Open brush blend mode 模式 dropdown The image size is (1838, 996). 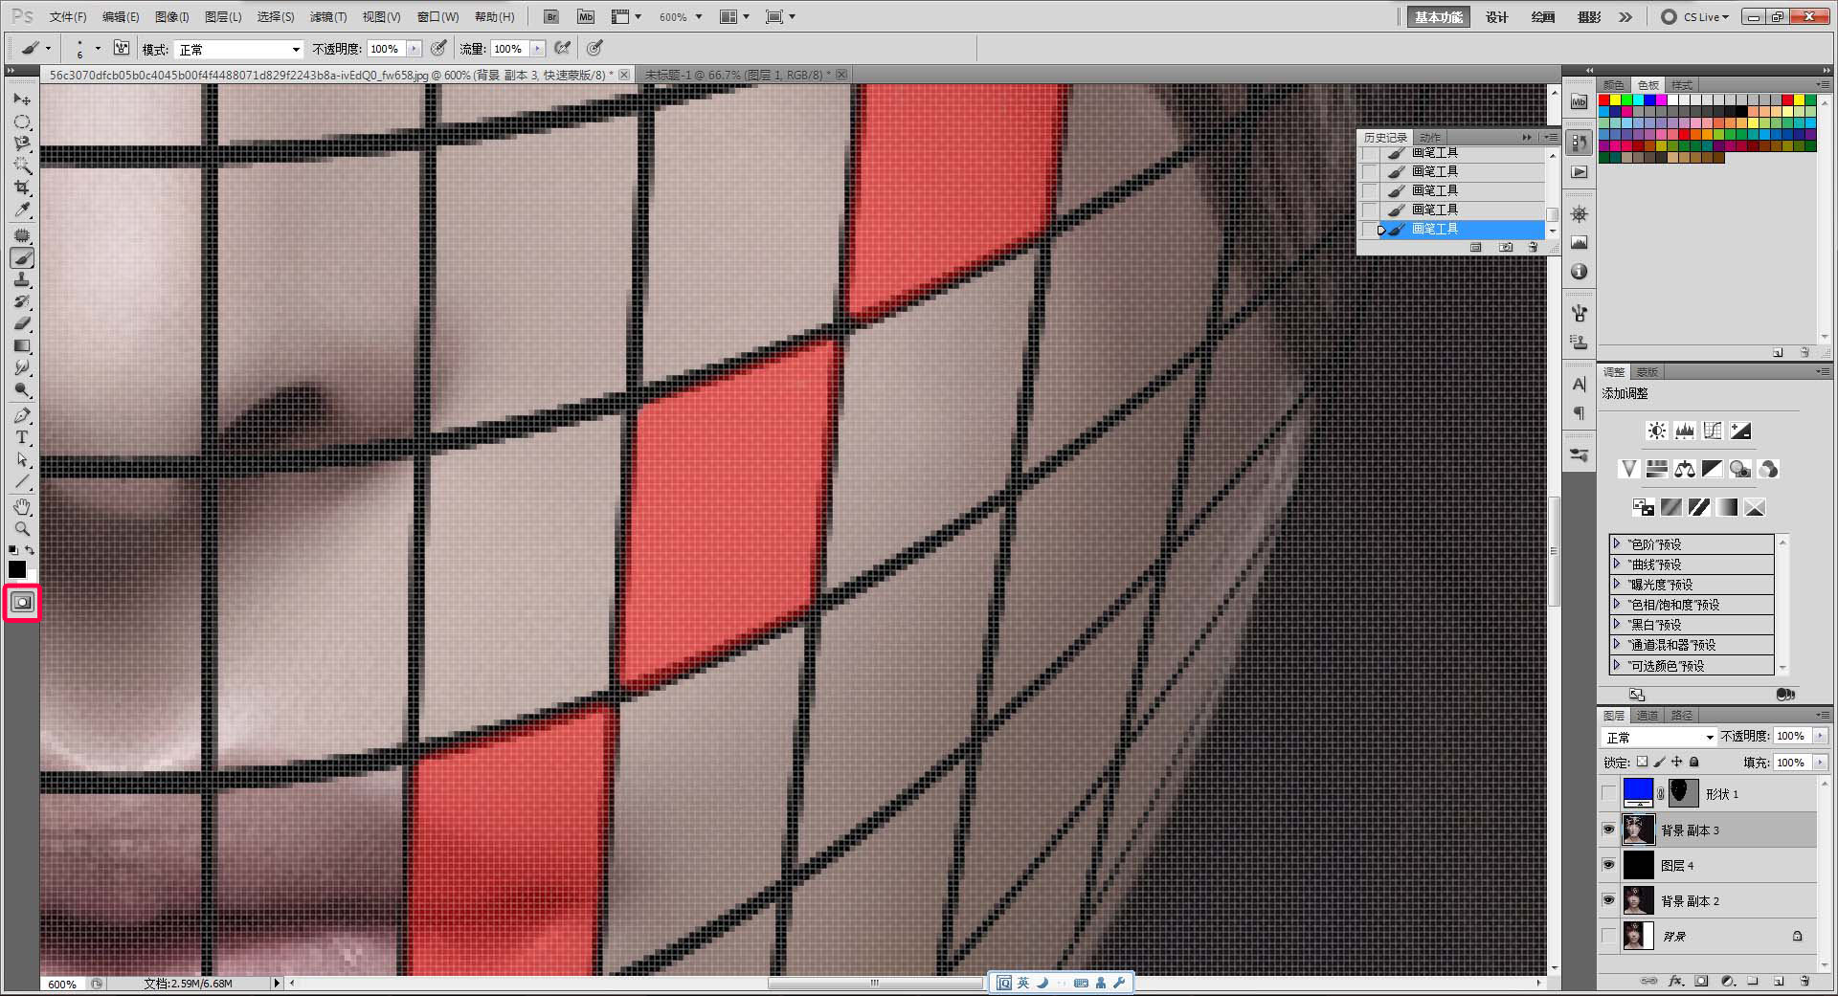click(238, 49)
